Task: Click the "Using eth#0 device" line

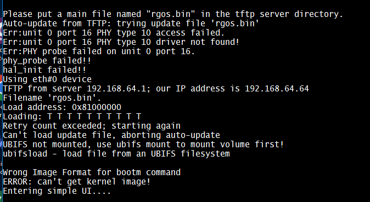Action: point(47,79)
